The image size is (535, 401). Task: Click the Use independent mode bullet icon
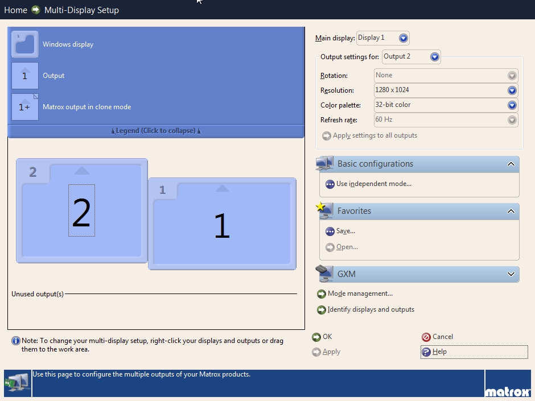coord(330,184)
